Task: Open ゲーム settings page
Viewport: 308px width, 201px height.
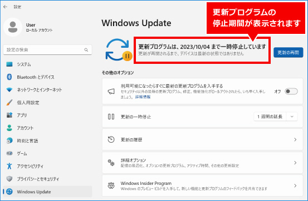Action: (47, 153)
